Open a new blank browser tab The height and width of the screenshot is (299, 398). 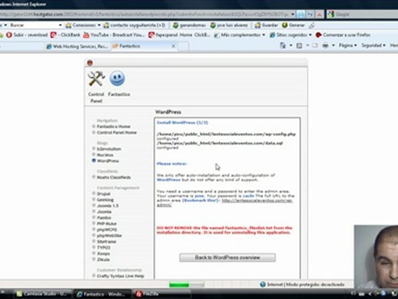184,46
